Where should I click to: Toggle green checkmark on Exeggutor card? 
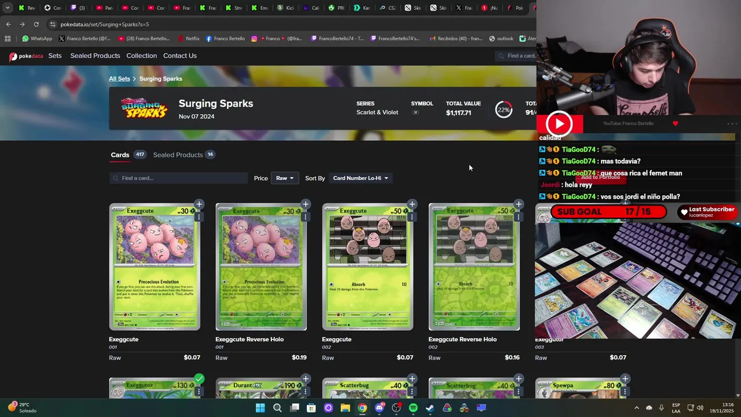[199, 379]
